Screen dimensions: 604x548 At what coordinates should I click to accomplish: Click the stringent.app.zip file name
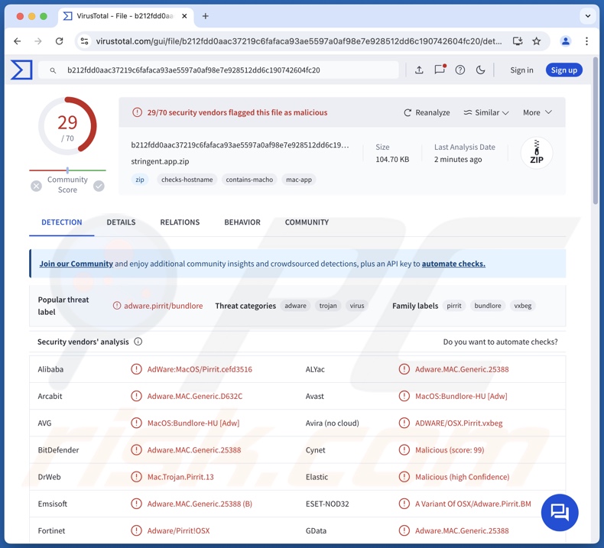(x=160, y=161)
